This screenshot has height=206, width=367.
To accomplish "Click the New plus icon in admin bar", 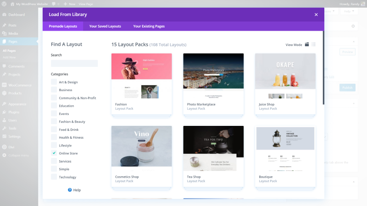I will 65,4.
